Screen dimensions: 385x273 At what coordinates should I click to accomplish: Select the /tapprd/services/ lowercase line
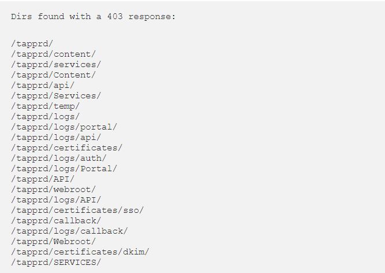click(x=56, y=65)
